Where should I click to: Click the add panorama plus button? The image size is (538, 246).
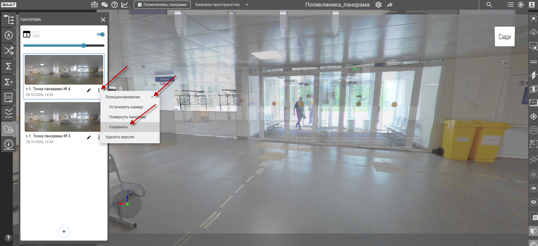[x=64, y=232]
